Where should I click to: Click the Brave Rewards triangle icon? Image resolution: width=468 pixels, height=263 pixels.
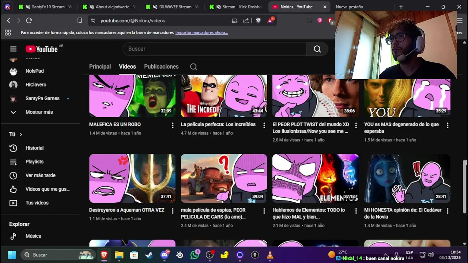[x=270, y=20]
